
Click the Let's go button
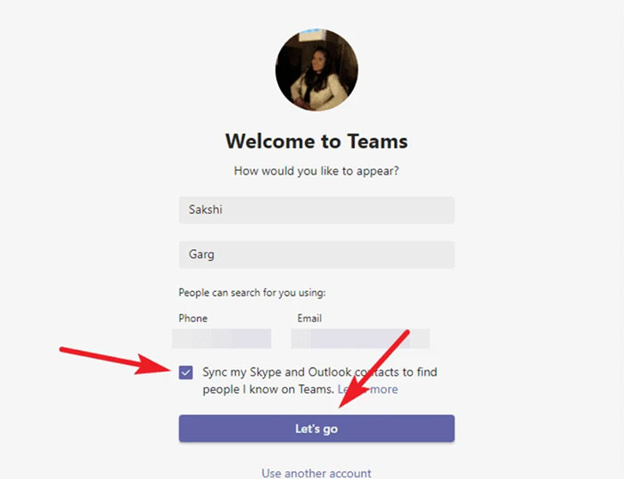point(316,428)
